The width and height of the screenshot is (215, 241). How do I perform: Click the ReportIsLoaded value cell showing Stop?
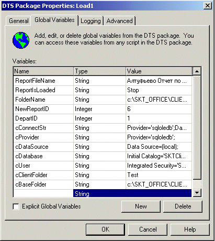coord(159,90)
